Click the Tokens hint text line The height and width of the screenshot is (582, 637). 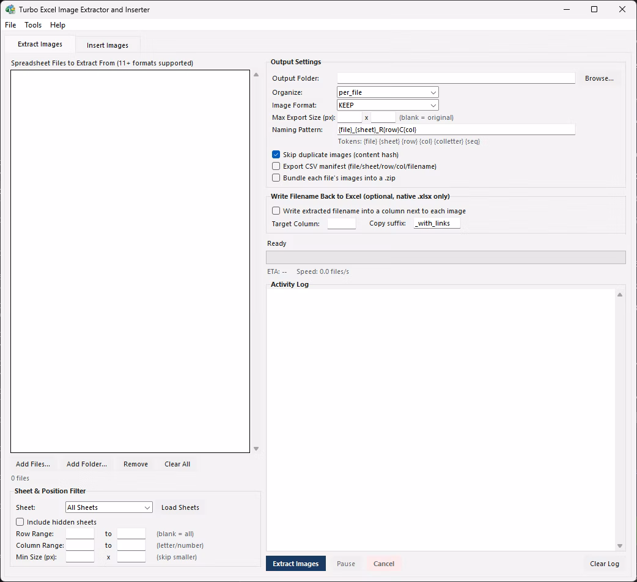point(409,141)
